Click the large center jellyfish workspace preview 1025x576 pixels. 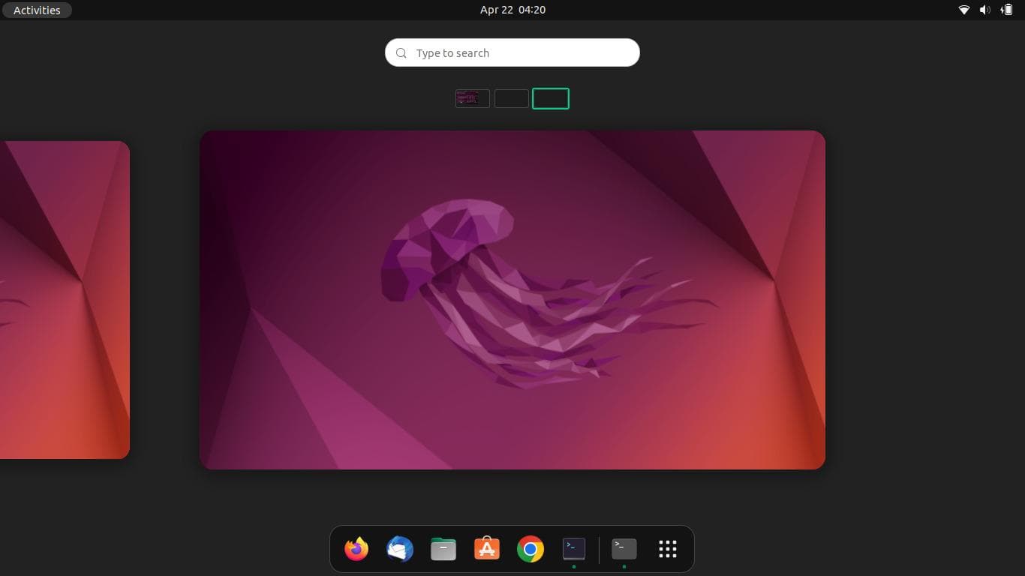[512, 300]
